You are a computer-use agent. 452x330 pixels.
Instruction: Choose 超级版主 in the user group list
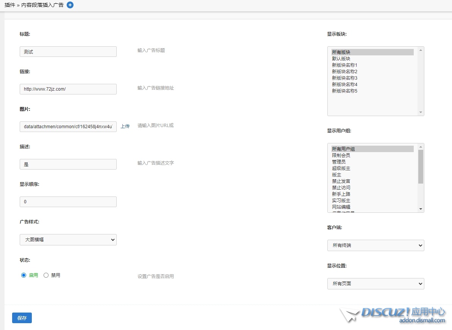(x=341, y=168)
